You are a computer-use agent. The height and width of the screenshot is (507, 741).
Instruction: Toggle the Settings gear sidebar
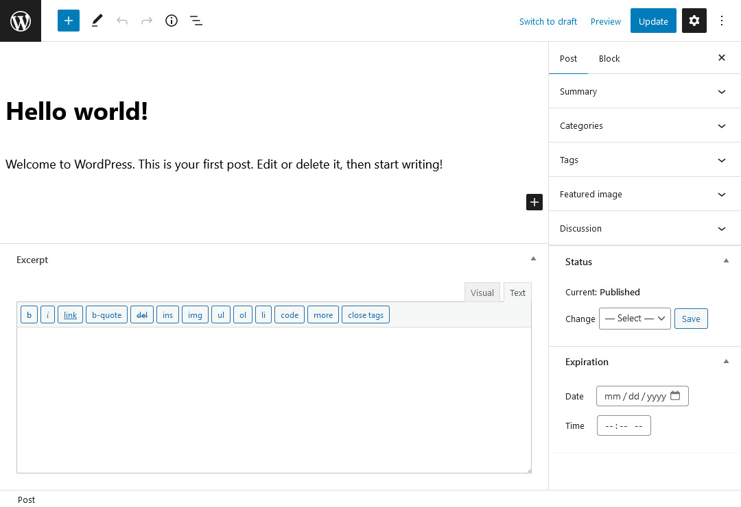click(x=694, y=21)
